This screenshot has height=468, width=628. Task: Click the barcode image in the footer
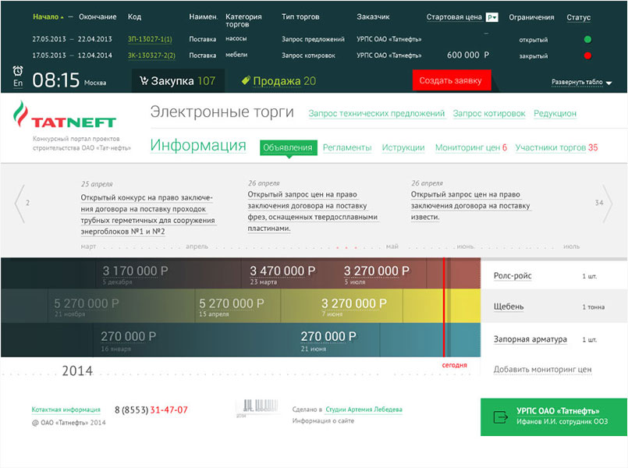pos(257,407)
